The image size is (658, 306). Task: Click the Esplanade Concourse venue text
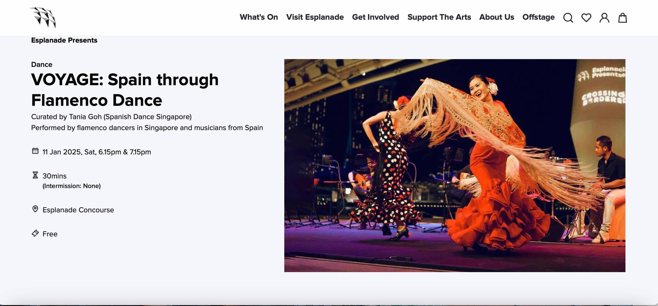[x=78, y=210]
